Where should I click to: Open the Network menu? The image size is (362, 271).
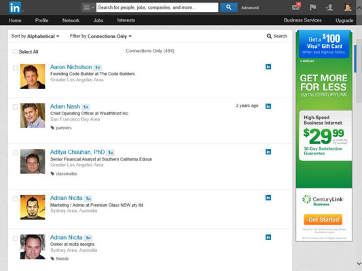pos(71,20)
